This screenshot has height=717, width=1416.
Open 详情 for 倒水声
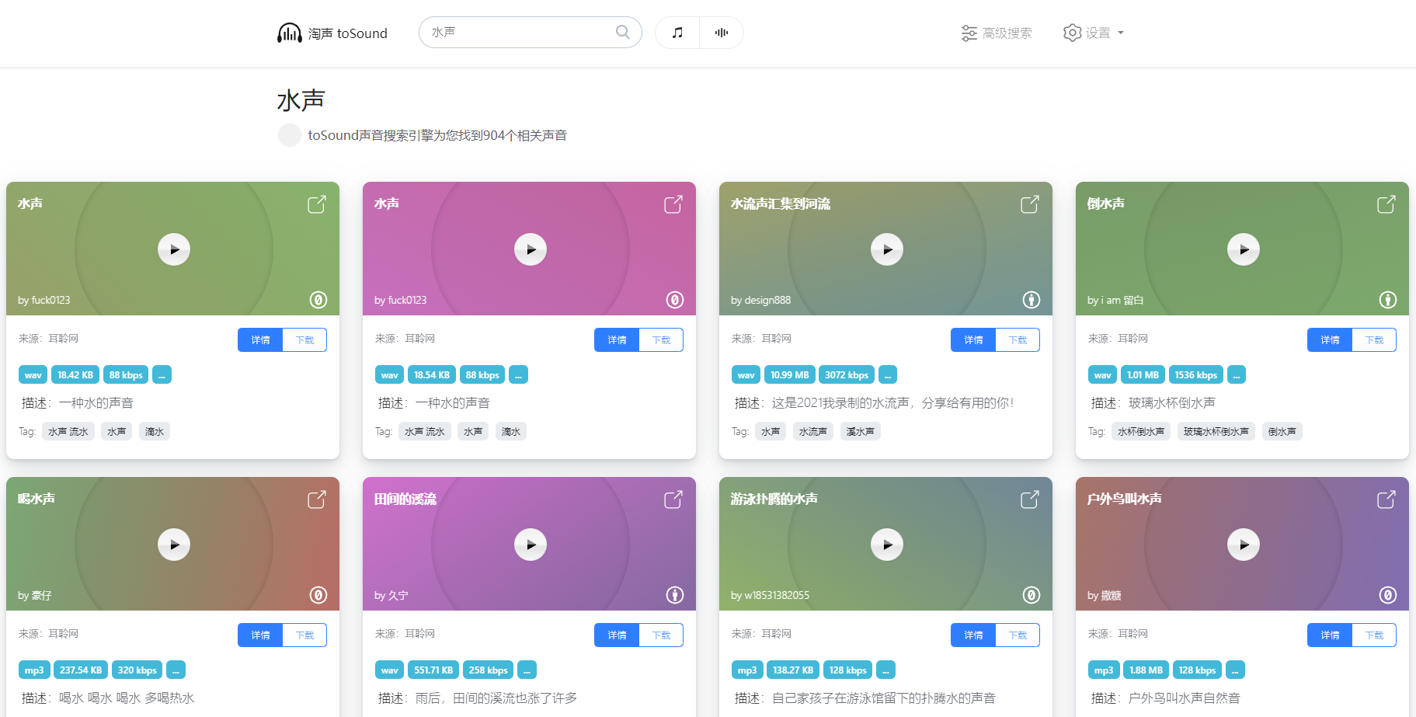1330,340
